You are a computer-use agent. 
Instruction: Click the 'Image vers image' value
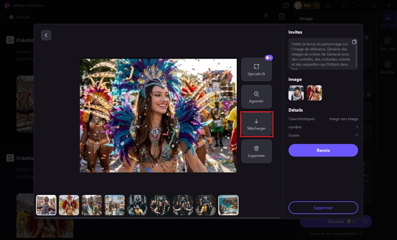[343, 119]
